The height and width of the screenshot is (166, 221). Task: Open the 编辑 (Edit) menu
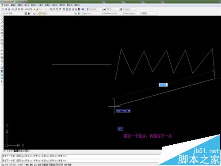pos(13,5)
